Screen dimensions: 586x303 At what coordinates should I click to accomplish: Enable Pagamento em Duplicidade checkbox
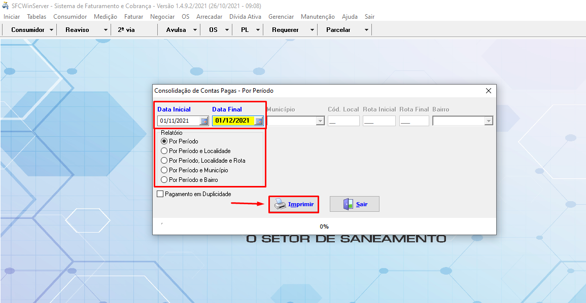[160, 194]
